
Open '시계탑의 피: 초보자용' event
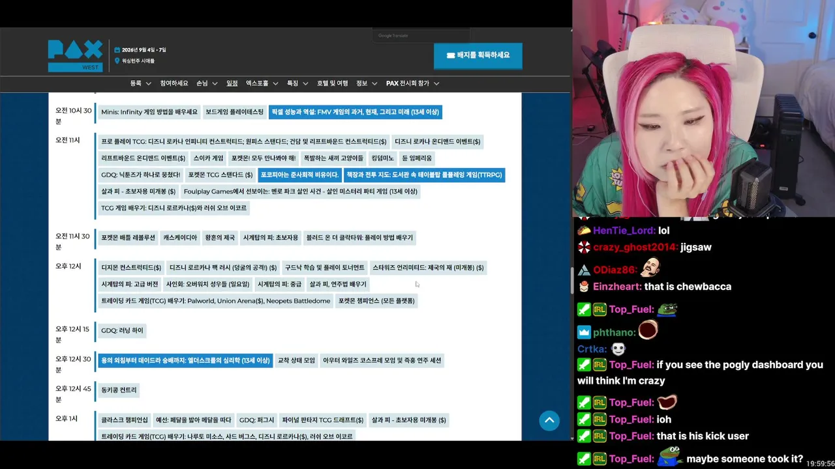pos(271,238)
